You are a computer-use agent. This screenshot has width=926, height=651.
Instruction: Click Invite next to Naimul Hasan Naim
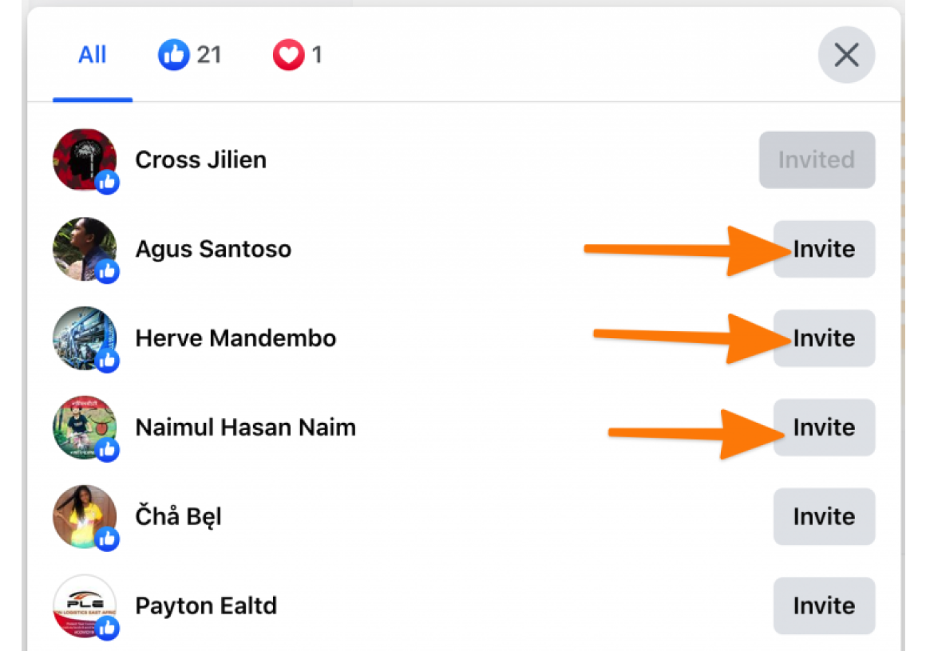(824, 428)
